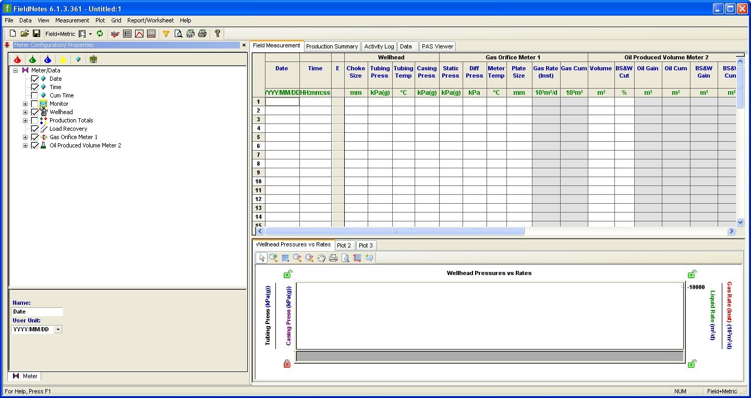The image size is (751, 398).
Task: Expand the Monitor tree node
Action: (25, 104)
